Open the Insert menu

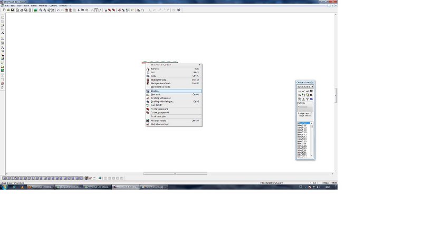[x=26, y=5]
